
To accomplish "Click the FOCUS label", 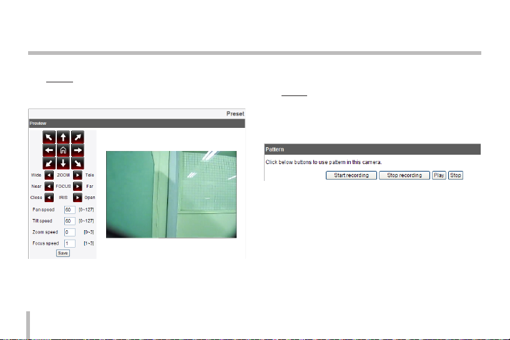I will [63, 187].
